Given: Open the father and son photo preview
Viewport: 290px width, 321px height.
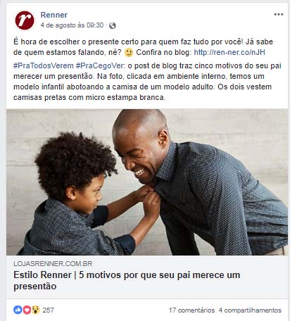Looking at the screenshot, I should tap(147, 182).
